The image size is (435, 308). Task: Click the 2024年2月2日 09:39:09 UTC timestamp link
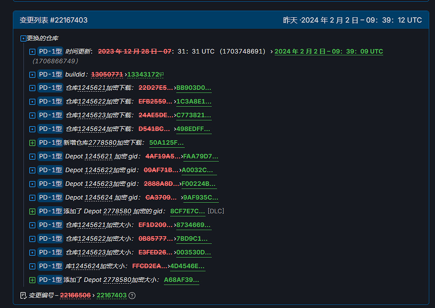tap(328, 51)
